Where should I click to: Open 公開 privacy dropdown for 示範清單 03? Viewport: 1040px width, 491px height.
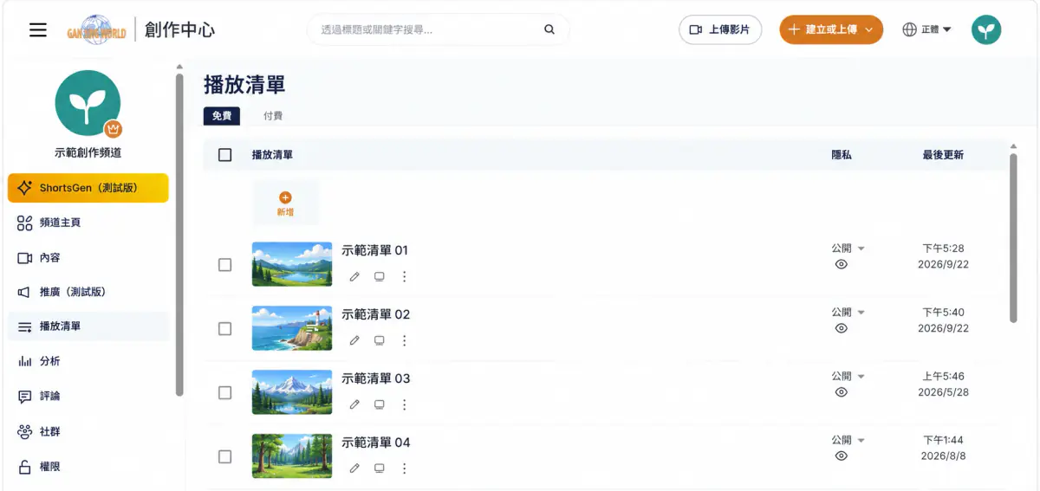(848, 377)
